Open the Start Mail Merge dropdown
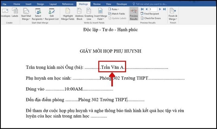217x129 pixels. [x=26, y=14]
